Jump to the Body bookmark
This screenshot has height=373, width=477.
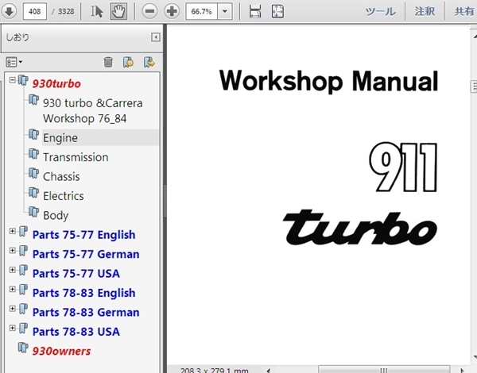(56, 215)
